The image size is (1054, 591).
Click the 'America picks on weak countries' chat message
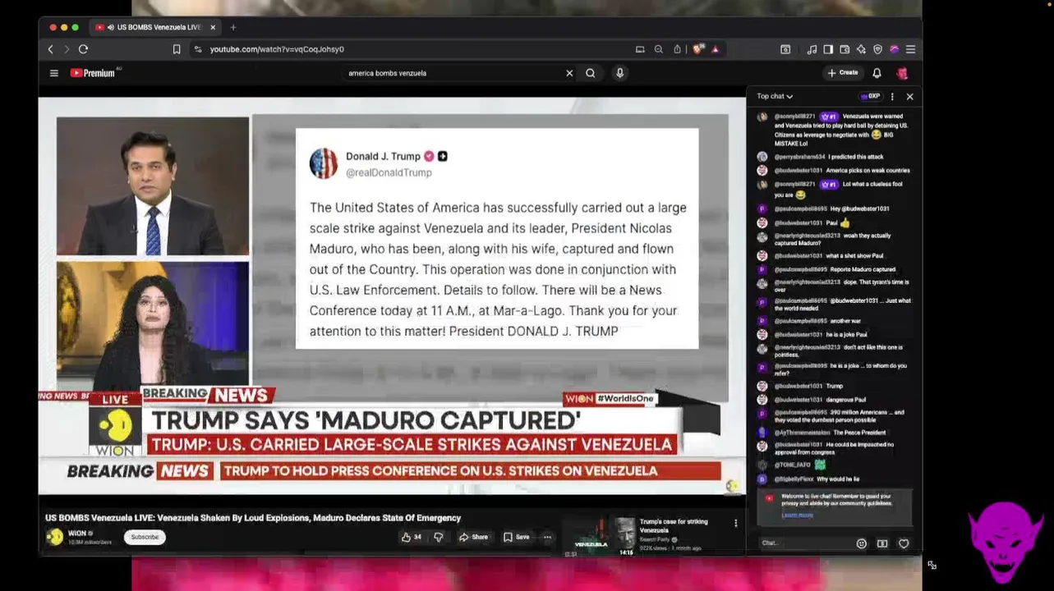tap(834, 171)
